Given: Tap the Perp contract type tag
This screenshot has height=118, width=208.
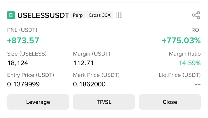Looking at the screenshot, I should (x=78, y=15).
